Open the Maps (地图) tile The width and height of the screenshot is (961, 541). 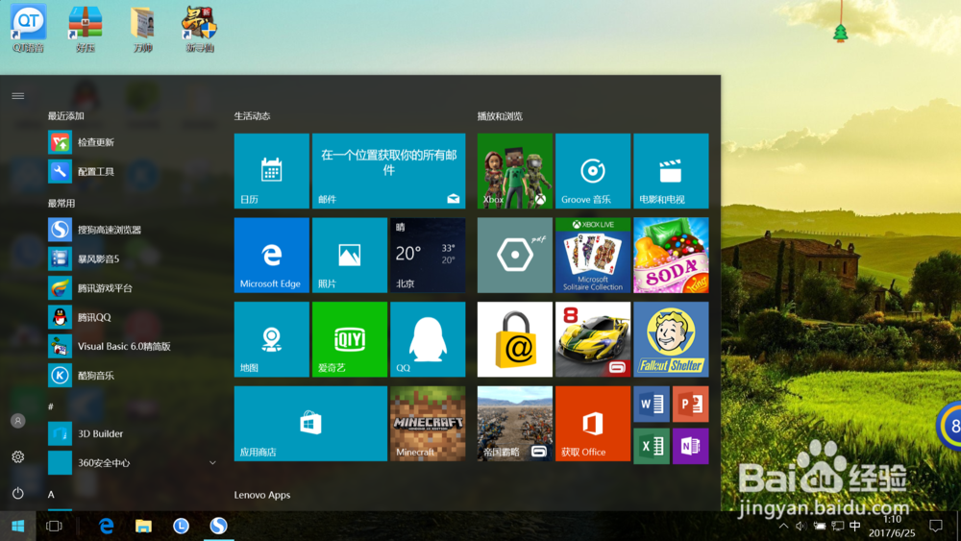coord(272,339)
